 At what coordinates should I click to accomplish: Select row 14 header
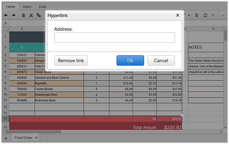5,118
